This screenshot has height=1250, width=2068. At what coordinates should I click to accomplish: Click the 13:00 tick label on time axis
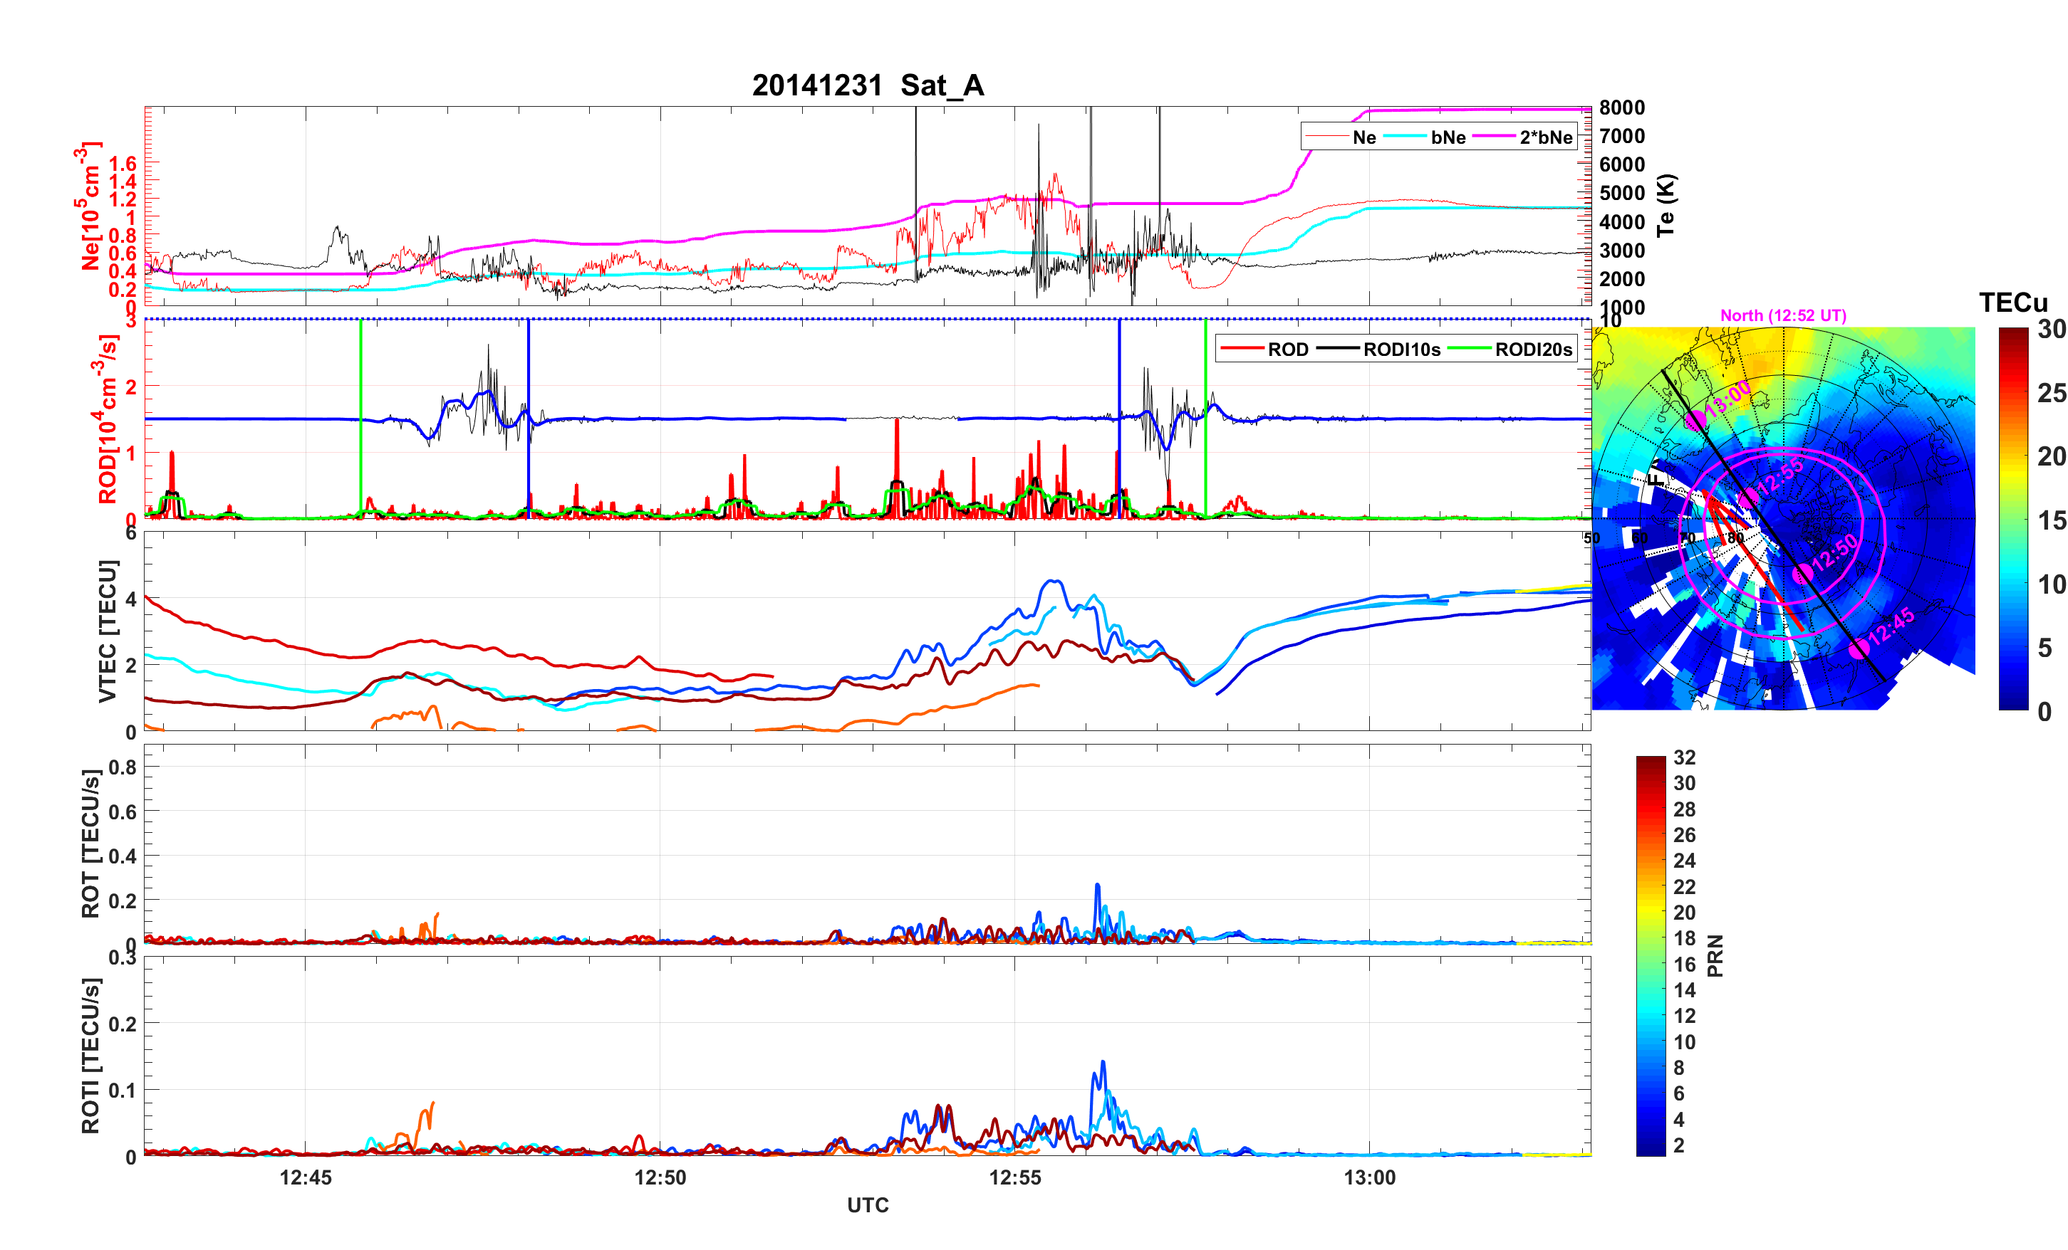click(1369, 1177)
